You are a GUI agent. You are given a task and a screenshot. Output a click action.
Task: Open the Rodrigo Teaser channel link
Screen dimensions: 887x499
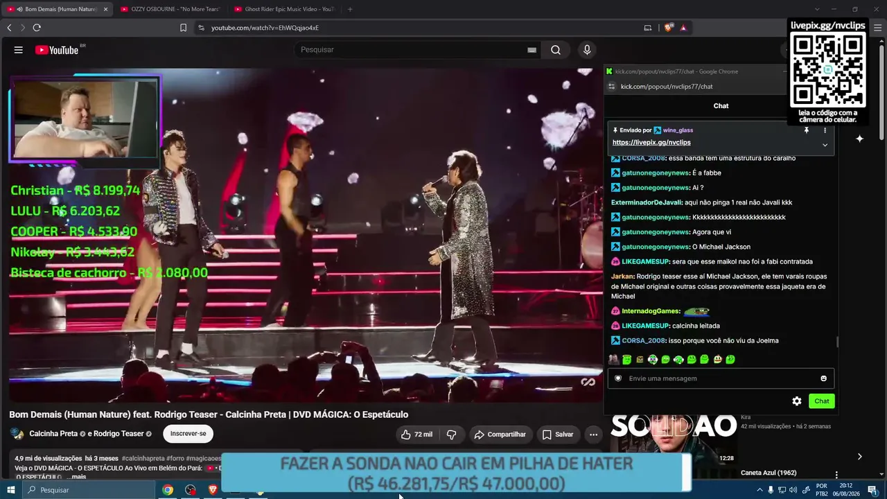tap(119, 434)
